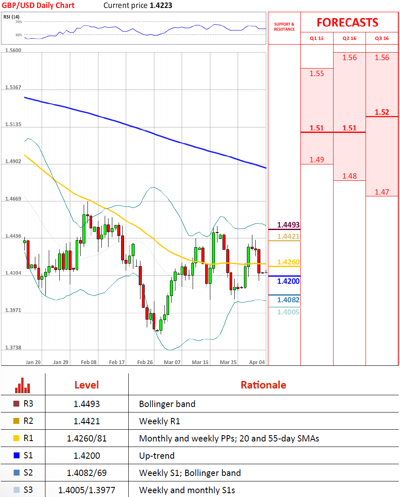This screenshot has width=400, height=497.
Task: Click the Feb 26 date axis label
Action: tap(145, 362)
